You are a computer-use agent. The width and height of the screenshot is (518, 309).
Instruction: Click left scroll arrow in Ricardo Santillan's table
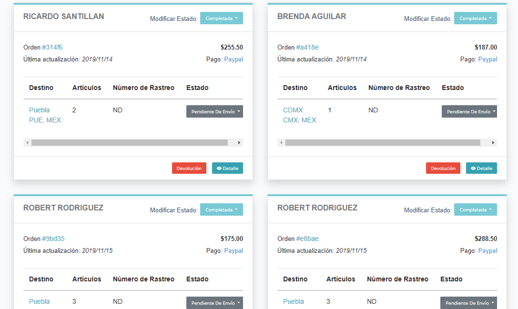point(27,142)
